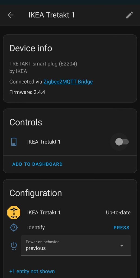Open IKEA Tretakt 1 switch entity name
The height and width of the screenshot is (278, 140).
(x=44, y=142)
